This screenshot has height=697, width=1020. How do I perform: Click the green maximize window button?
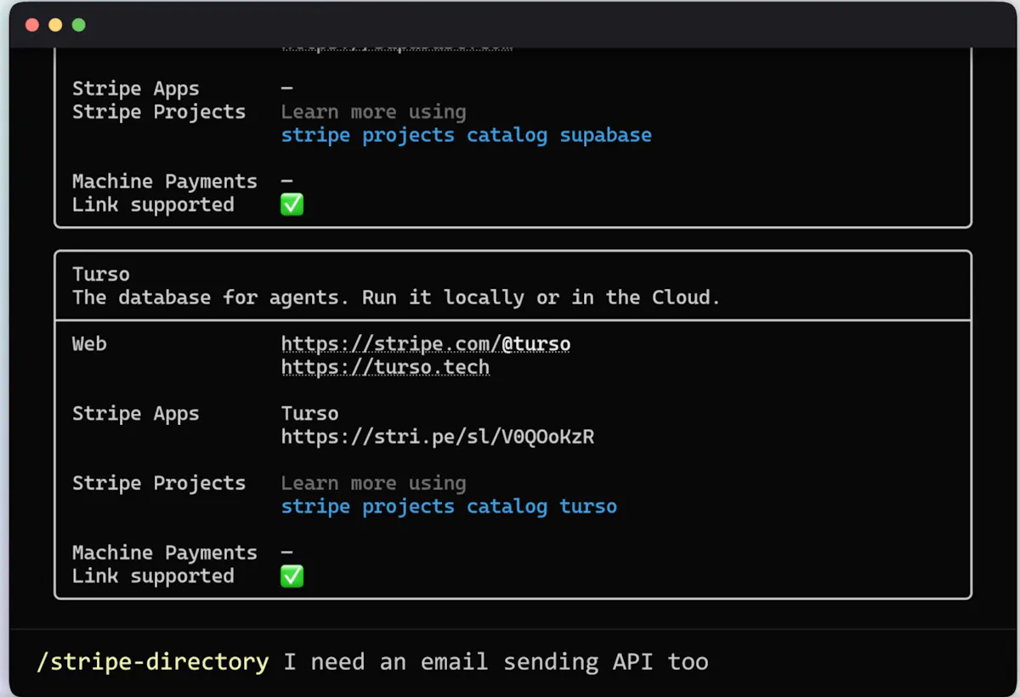(x=78, y=25)
